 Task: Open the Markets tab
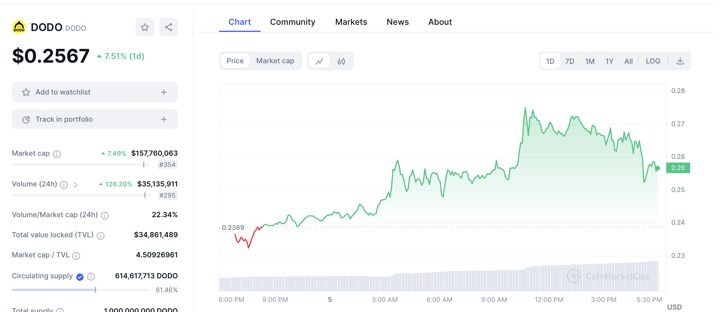(351, 22)
